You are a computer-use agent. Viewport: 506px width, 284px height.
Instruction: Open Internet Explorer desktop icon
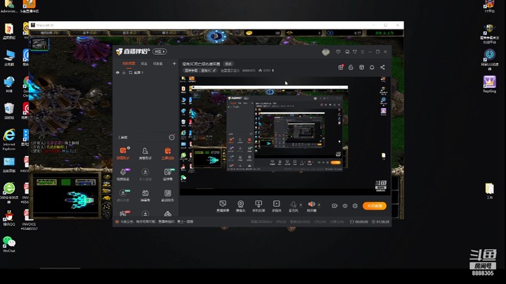9,139
